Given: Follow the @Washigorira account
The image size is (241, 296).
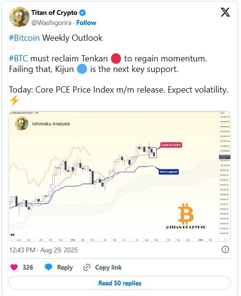Looking at the screenshot, I should click(x=86, y=23).
